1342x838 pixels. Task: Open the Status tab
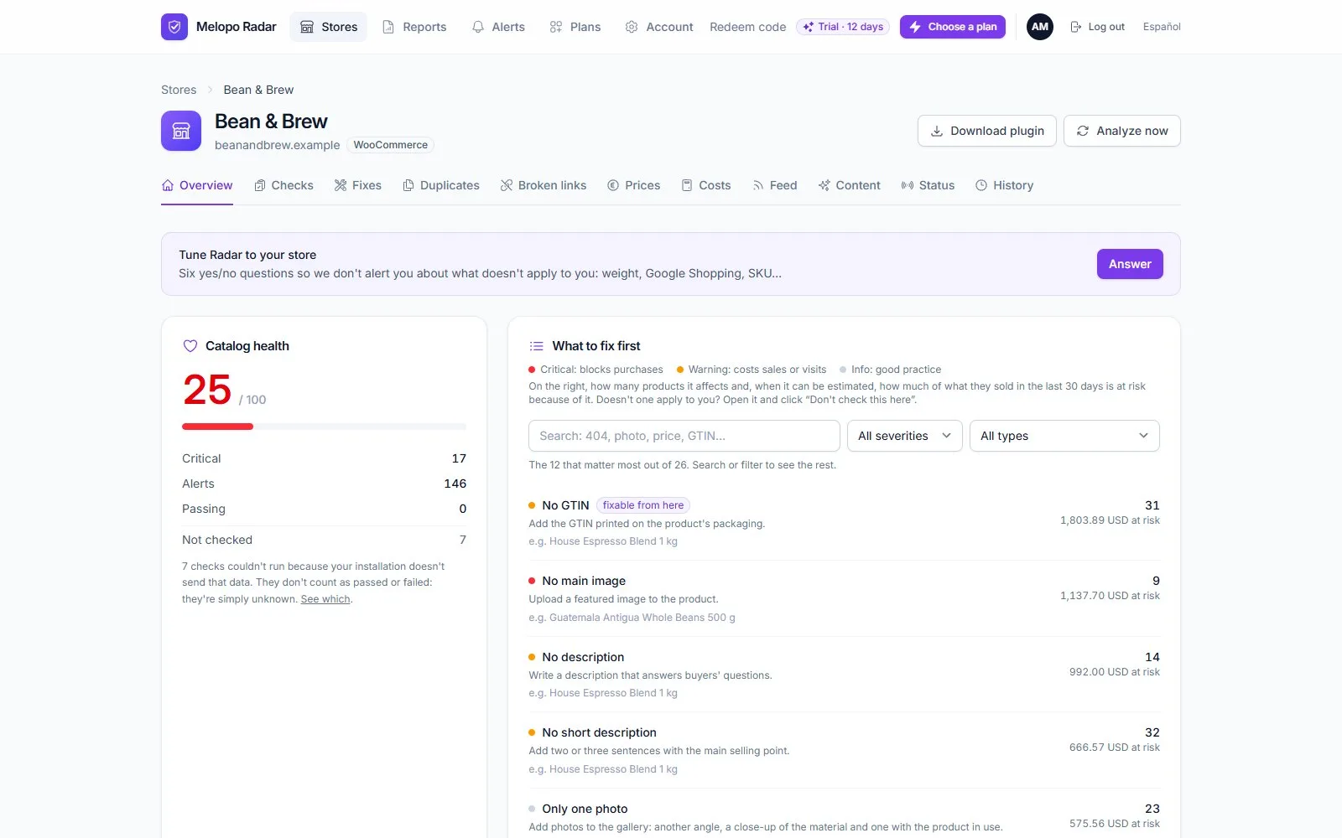[928, 185]
